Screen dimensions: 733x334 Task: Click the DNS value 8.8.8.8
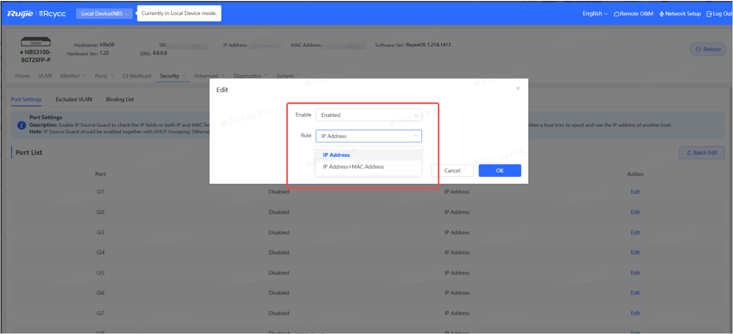160,53
